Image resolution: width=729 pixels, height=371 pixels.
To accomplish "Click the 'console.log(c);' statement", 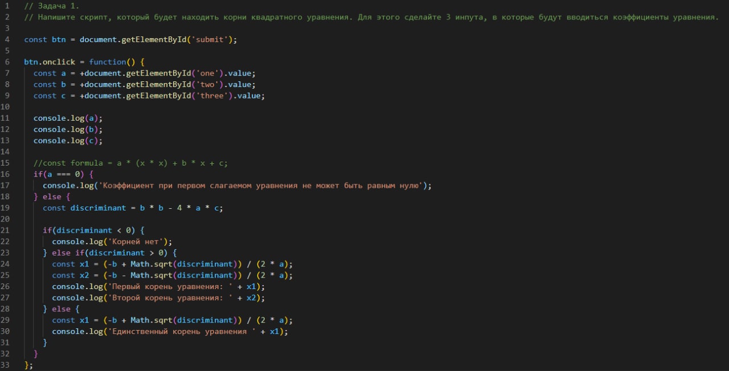I will click(68, 141).
